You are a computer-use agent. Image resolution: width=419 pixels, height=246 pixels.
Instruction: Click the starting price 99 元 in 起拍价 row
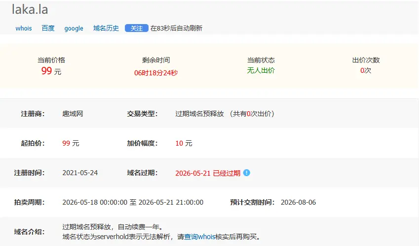click(x=71, y=143)
